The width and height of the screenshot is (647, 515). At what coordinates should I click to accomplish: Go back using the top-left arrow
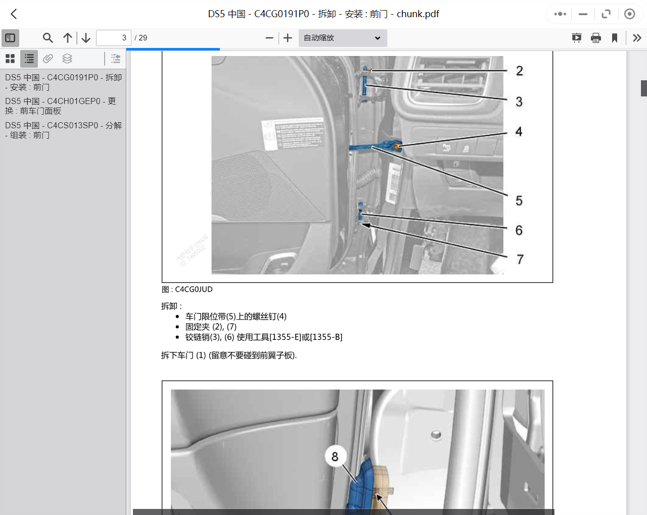pyautogui.click(x=14, y=14)
